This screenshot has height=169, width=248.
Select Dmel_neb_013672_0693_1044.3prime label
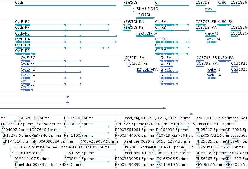(157, 153)
